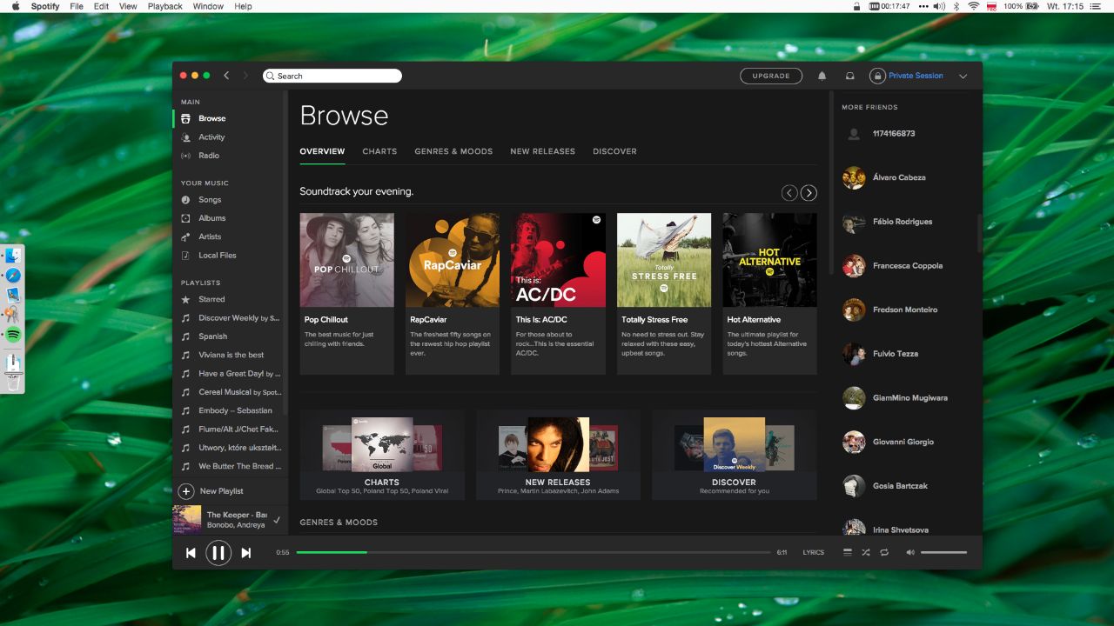Seek in the track progress bar
Screen dimensions: 1114x626
[533, 552]
